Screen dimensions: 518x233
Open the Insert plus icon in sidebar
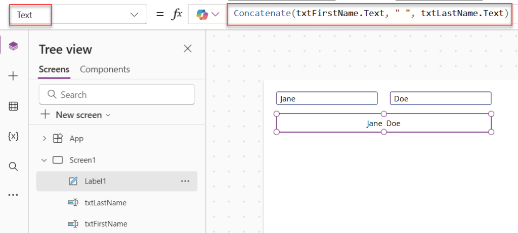[x=13, y=76]
